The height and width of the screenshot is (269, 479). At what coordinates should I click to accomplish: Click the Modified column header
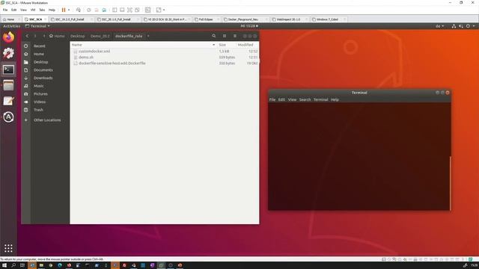click(248, 45)
